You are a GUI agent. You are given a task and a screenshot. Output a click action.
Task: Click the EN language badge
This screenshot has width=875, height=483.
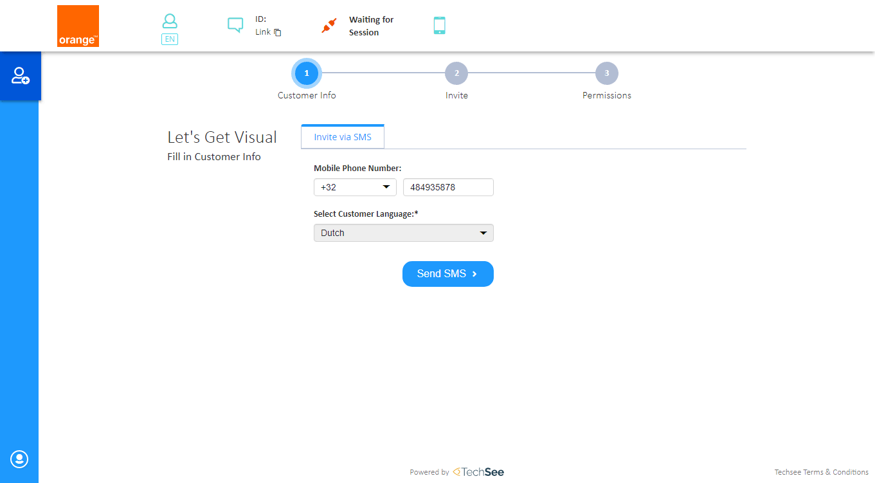click(170, 39)
